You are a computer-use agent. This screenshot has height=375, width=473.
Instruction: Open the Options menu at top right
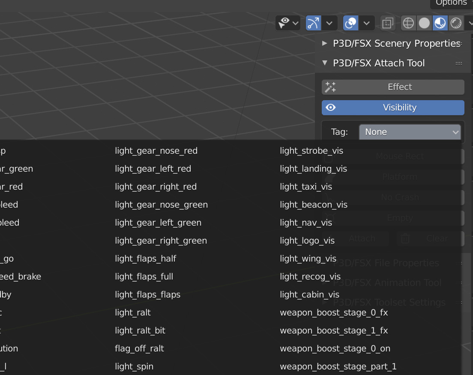[x=451, y=3]
